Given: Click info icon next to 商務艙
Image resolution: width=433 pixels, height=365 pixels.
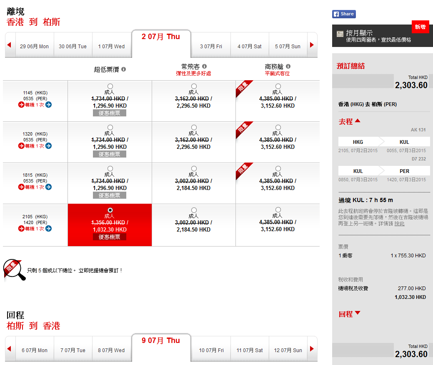Looking at the screenshot, I should [288, 67].
